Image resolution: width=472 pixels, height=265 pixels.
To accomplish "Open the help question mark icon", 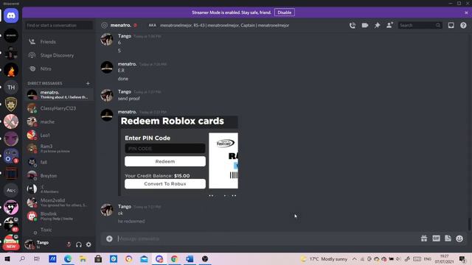I will pos(463,25).
